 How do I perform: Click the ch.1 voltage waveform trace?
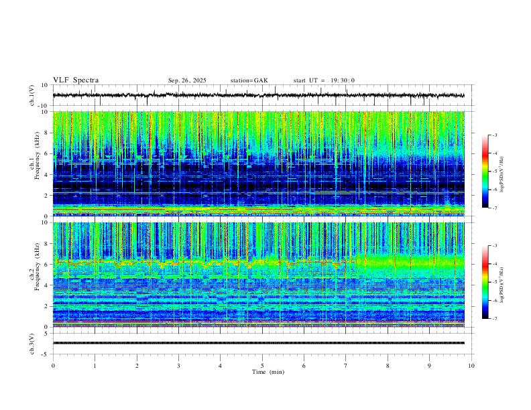pos(259,95)
